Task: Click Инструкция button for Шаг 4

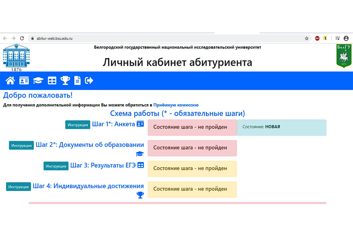Action: click(x=18, y=187)
